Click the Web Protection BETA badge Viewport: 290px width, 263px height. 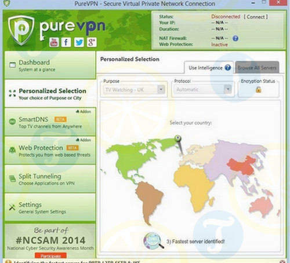[72, 148]
